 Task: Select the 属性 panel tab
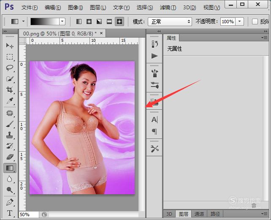(x=171, y=38)
